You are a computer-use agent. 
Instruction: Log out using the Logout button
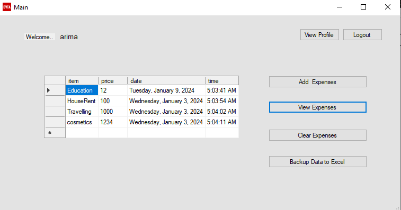tap(362, 35)
